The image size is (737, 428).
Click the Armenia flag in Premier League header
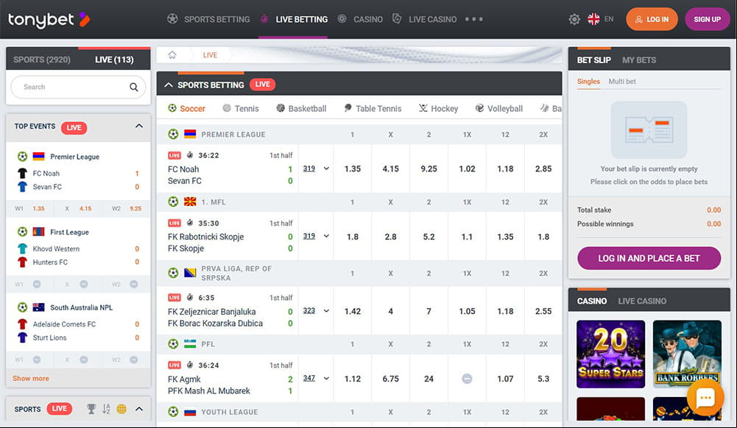click(x=190, y=135)
